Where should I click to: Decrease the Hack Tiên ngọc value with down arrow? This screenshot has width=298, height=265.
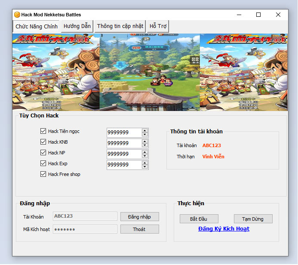(145, 134)
